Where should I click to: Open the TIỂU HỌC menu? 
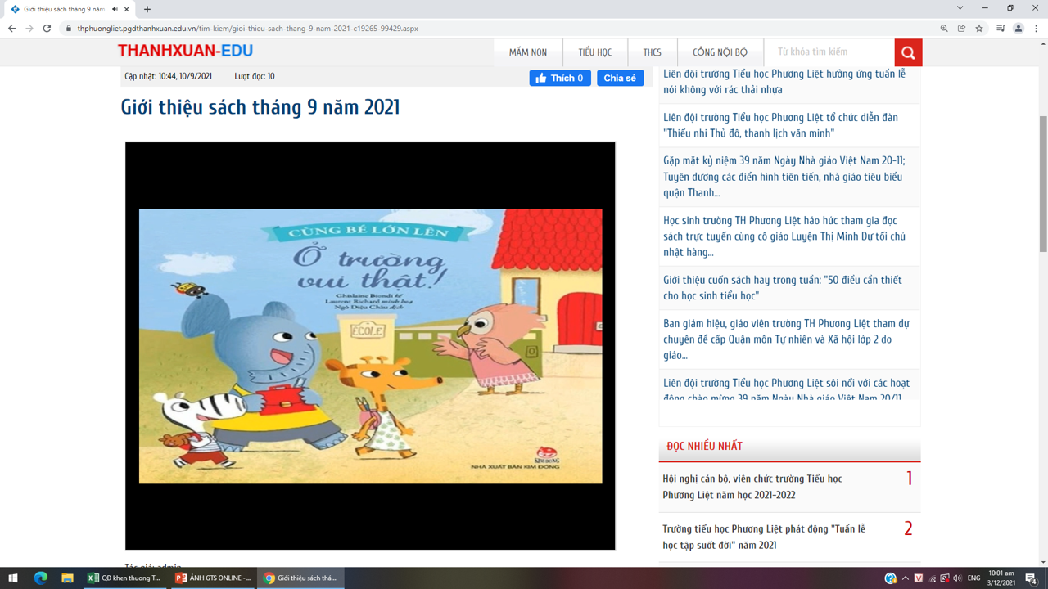click(x=595, y=52)
